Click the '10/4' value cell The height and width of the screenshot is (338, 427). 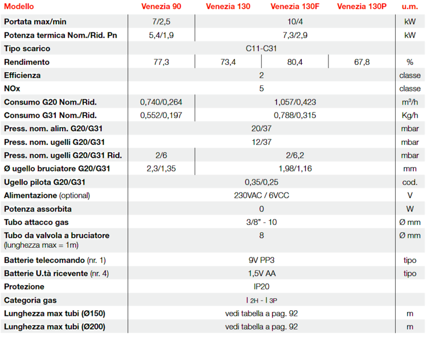click(295, 22)
